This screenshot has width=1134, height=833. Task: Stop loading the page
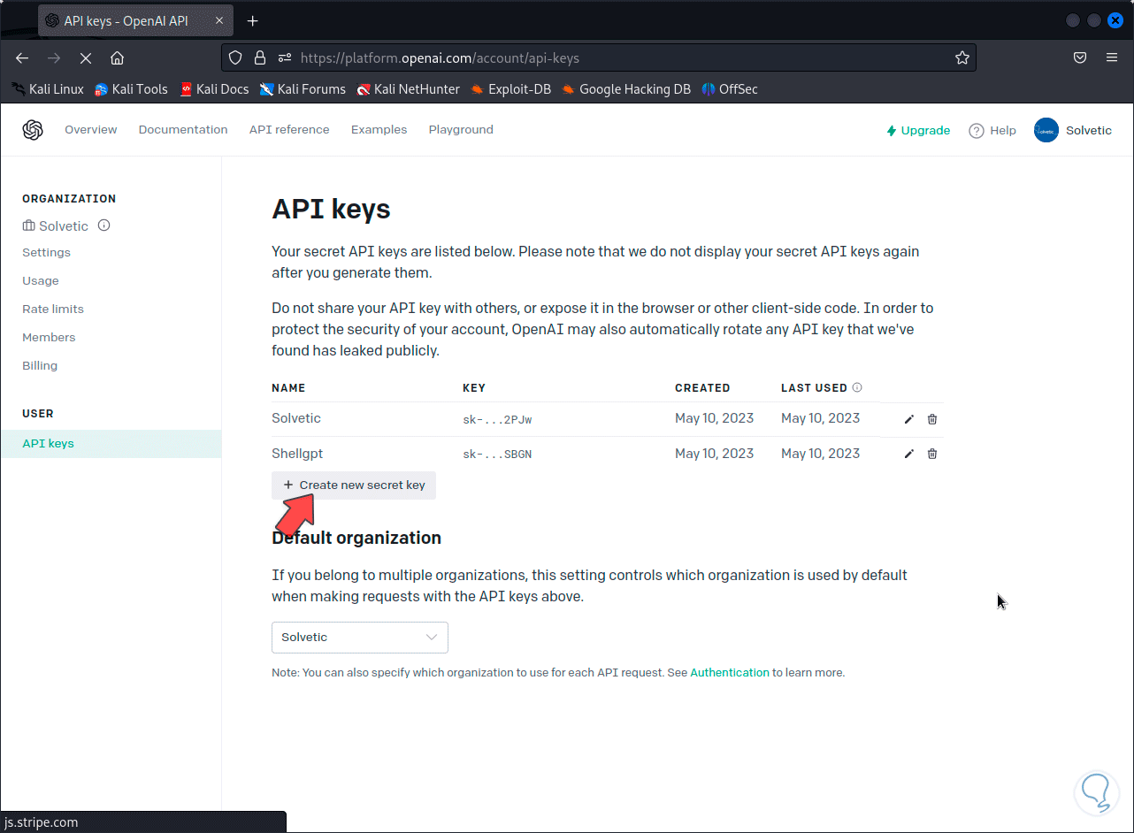click(86, 57)
